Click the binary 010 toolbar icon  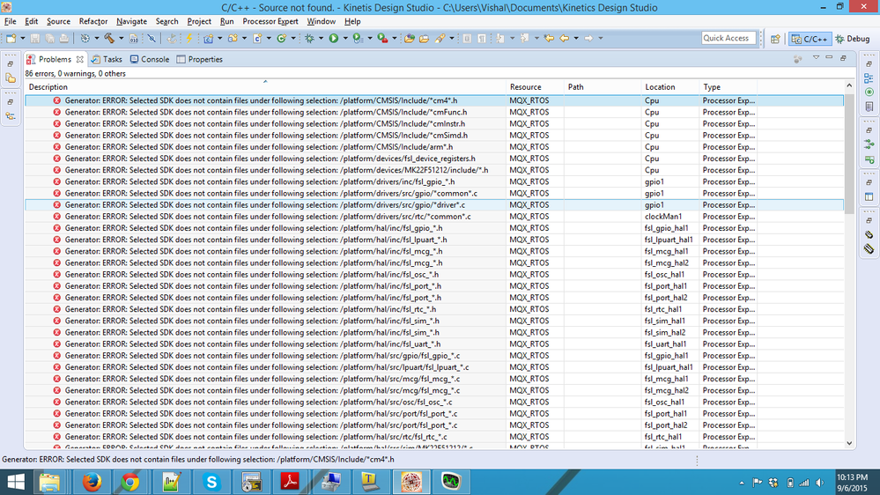(x=134, y=38)
